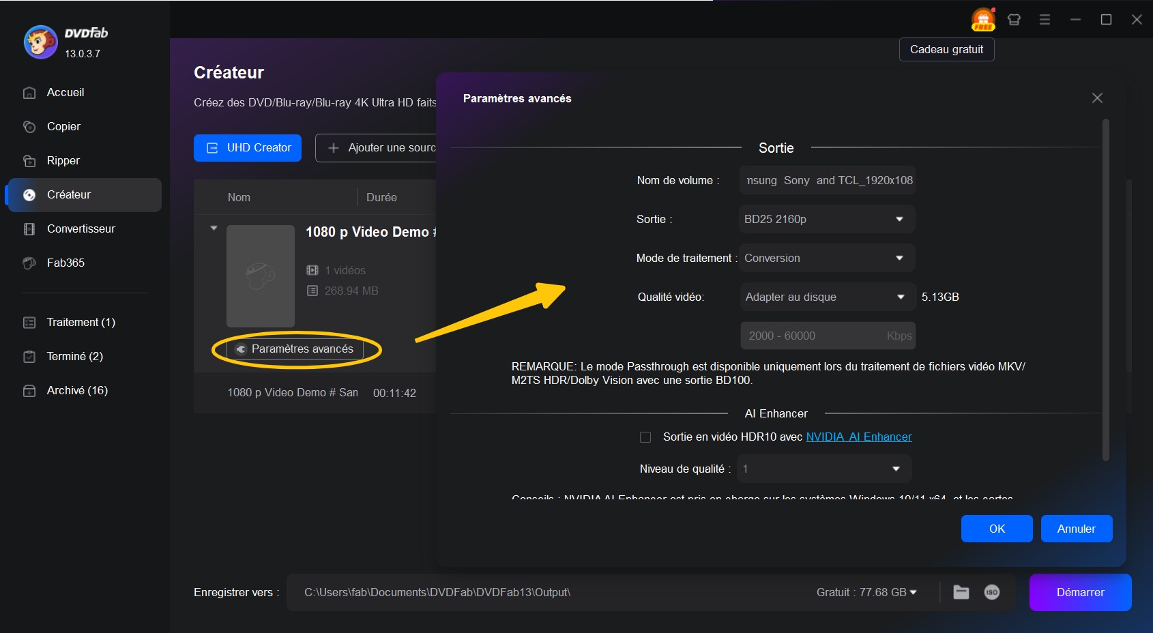The height and width of the screenshot is (633, 1153).
Task: Open Mode de traitement Conversion dropdown
Action: point(826,258)
